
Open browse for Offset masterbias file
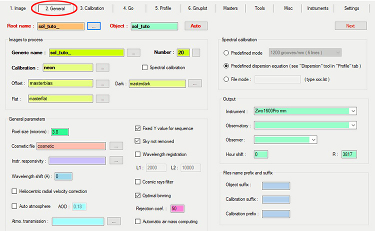coord(102,83)
